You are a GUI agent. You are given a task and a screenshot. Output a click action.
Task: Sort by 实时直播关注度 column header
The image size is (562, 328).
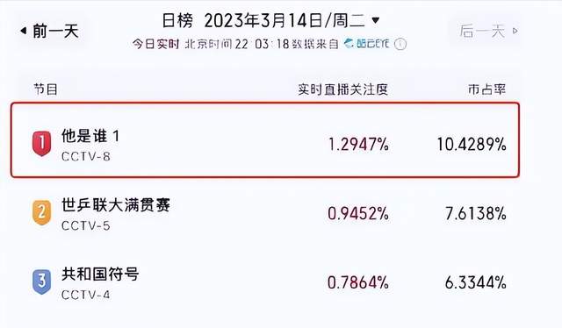coord(343,89)
